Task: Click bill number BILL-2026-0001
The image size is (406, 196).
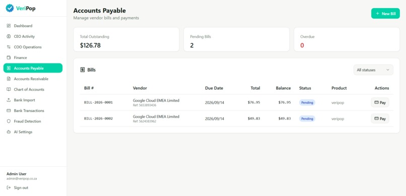Action: [98, 102]
